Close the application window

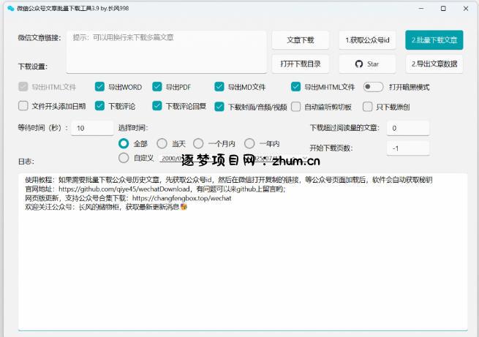pos(466,9)
